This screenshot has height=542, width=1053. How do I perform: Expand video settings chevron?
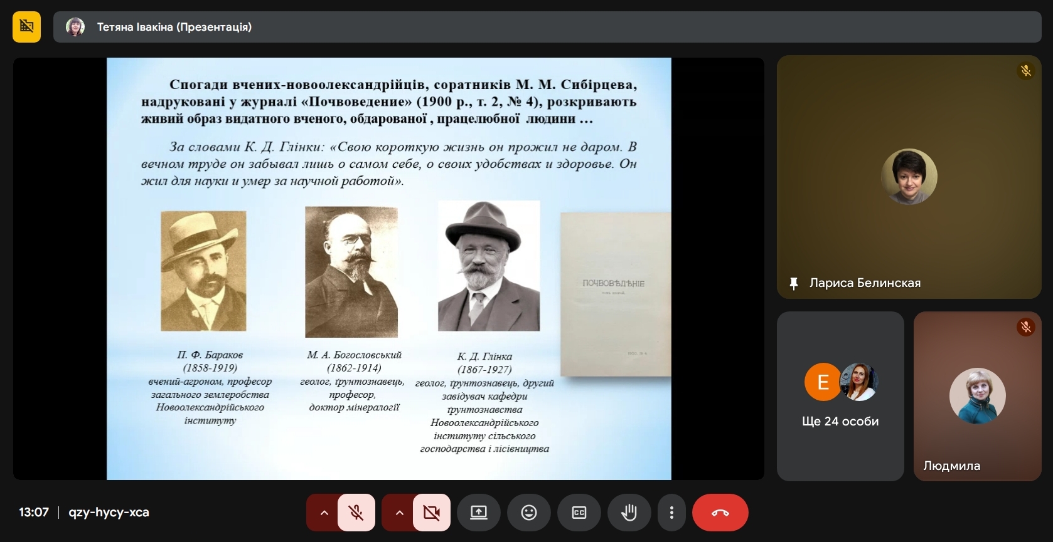coord(399,513)
